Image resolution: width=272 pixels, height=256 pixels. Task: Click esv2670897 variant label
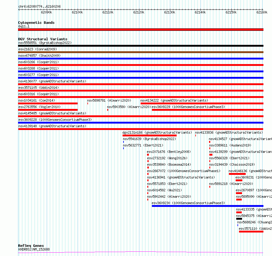pos(254,190)
